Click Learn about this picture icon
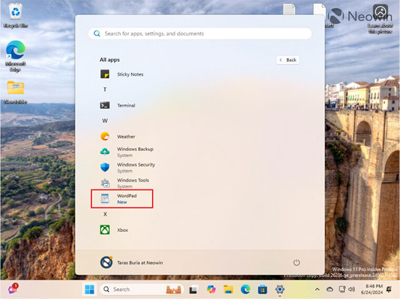 (x=381, y=19)
